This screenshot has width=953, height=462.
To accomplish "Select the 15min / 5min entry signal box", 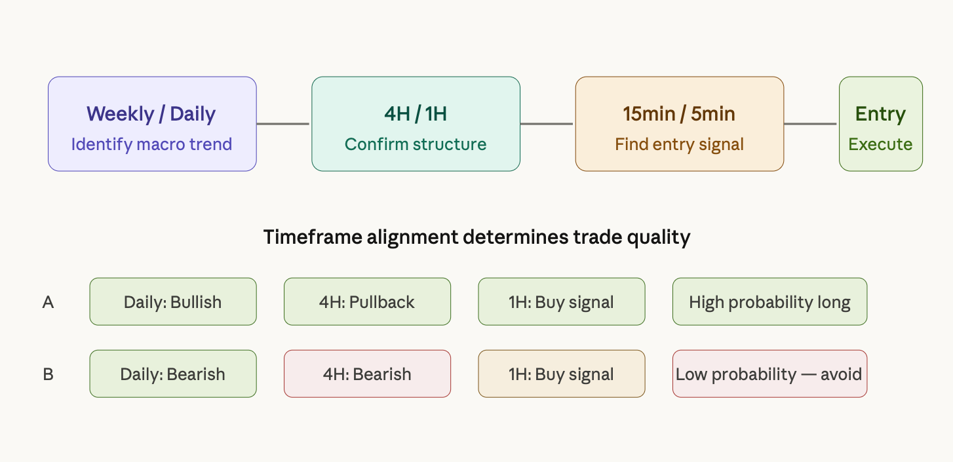I will coord(680,124).
